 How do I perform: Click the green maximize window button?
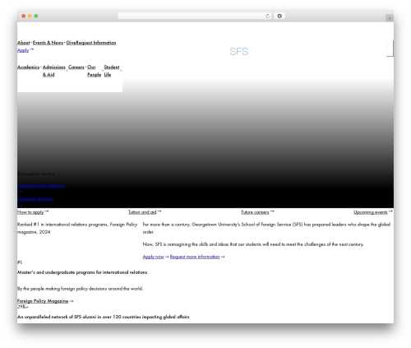(36, 16)
